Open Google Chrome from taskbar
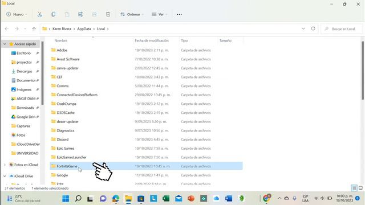 click(x=266, y=198)
